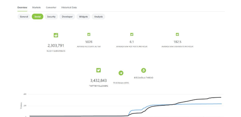This screenshot has width=241, height=117.
Task: Click the 3,432,843 Twitter followers value
Action: pos(98,81)
